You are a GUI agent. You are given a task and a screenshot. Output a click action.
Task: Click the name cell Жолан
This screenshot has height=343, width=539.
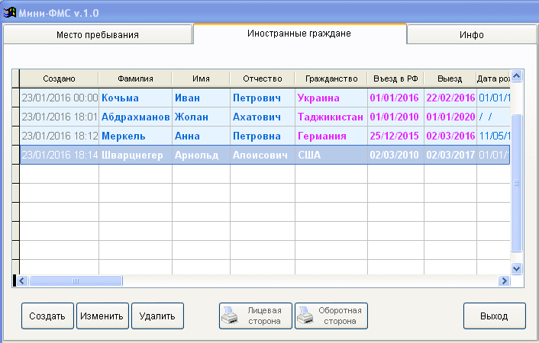tap(201, 117)
